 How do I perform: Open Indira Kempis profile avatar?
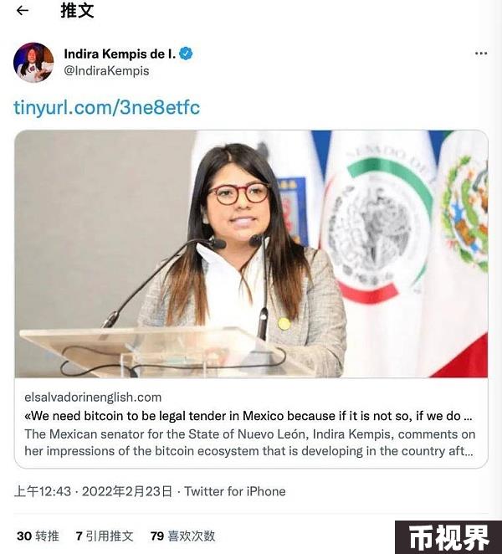[33, 62]
